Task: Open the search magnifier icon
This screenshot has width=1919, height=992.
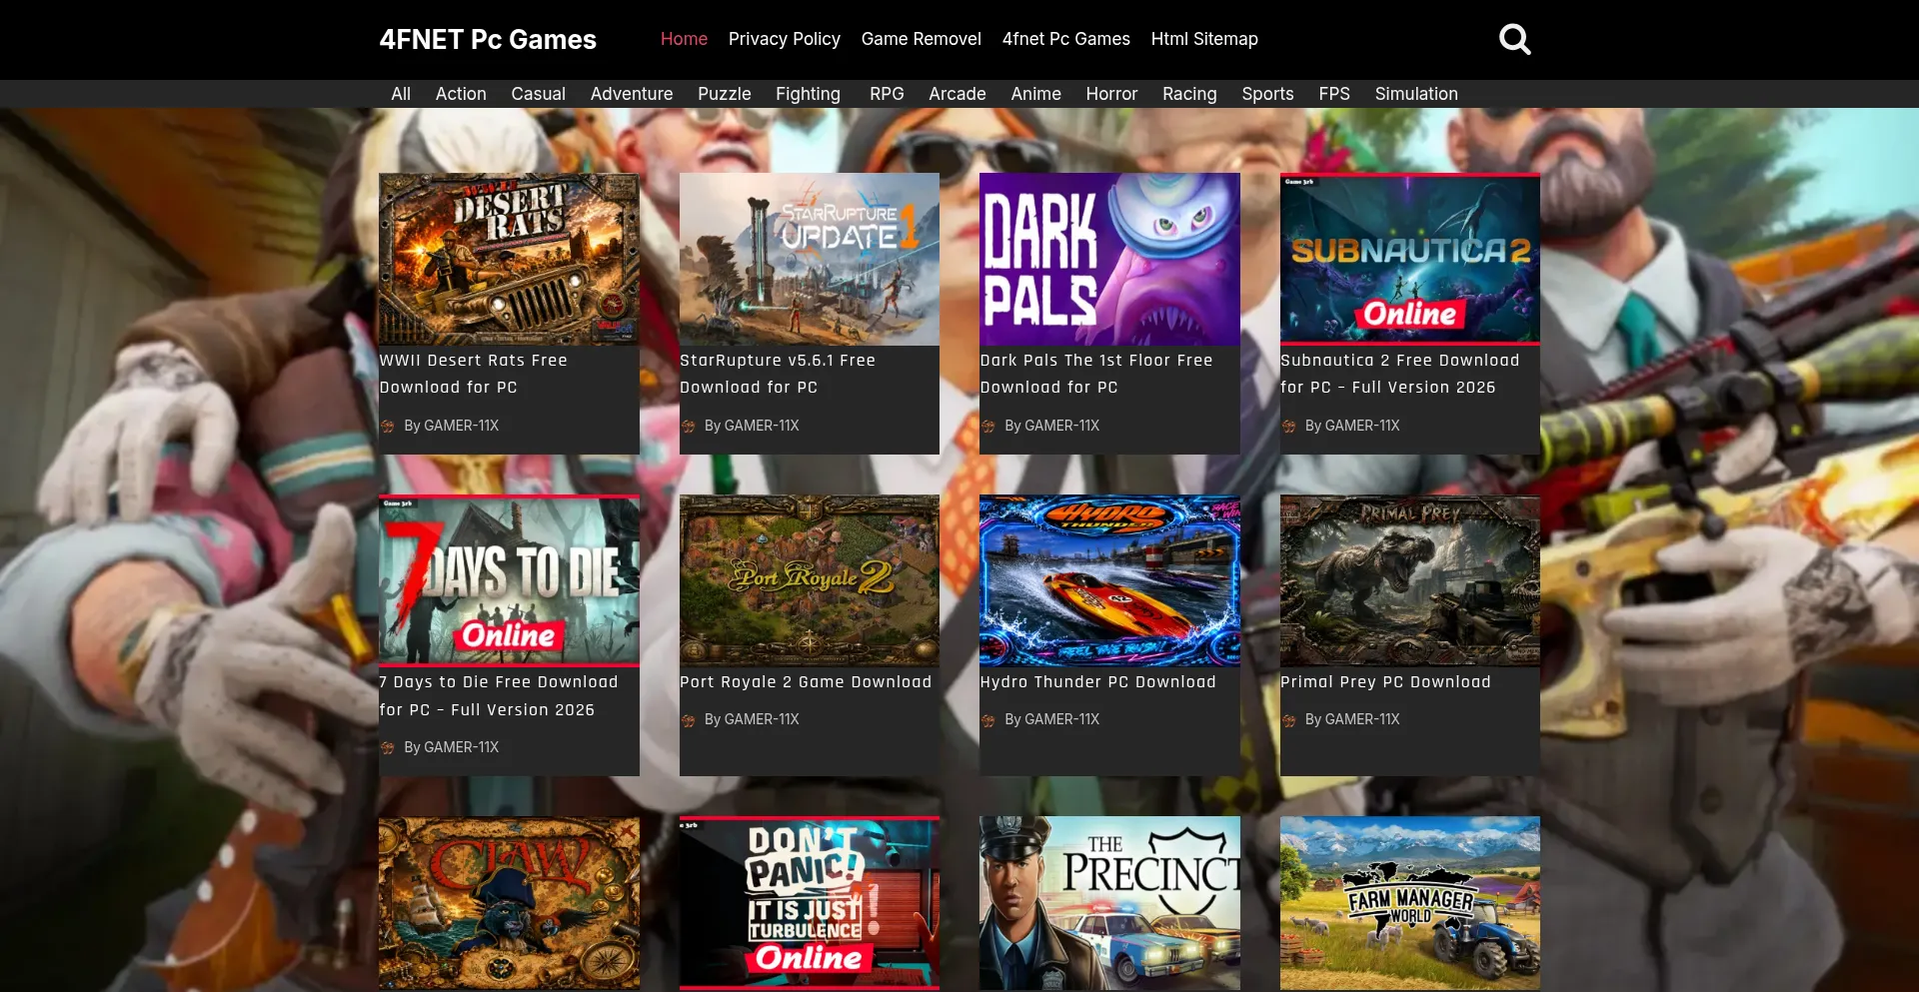Action: point(1514,39)
